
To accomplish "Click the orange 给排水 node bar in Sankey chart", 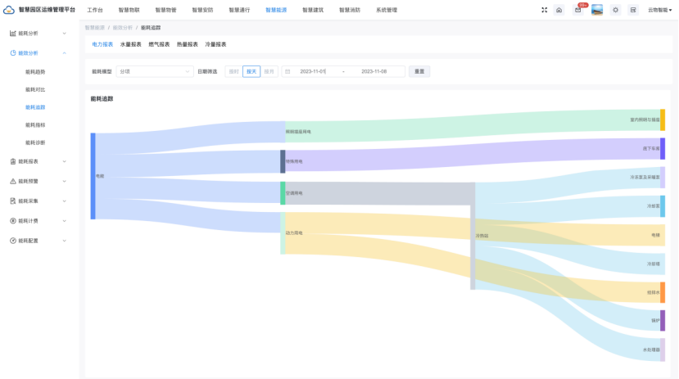I will 663,292.
